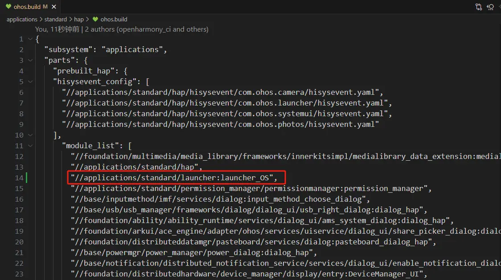Click the go back revision icon
The width and height of the screenshot is (501, 280).
click(x=490, y=7)
